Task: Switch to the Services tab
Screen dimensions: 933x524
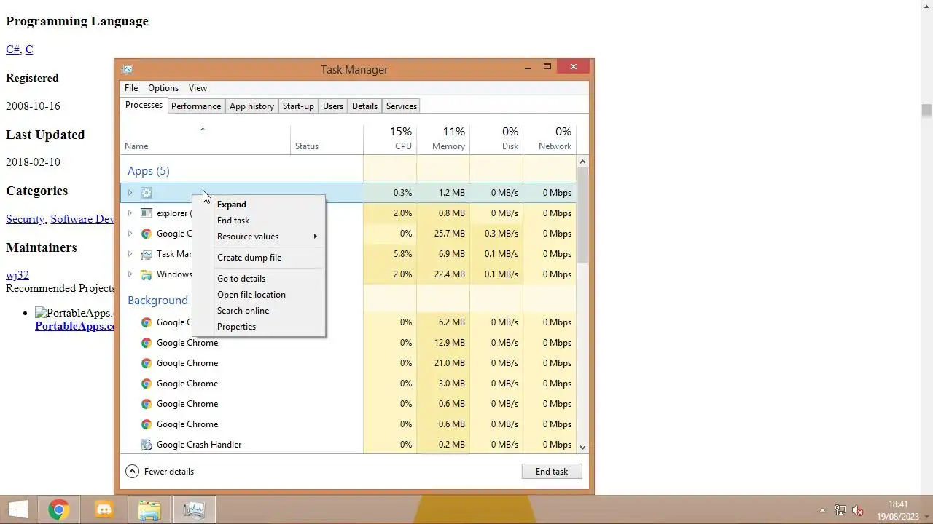Action: click(402, 106)
